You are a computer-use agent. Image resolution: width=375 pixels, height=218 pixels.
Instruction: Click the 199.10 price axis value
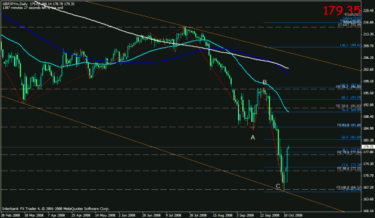coord(368,81)
